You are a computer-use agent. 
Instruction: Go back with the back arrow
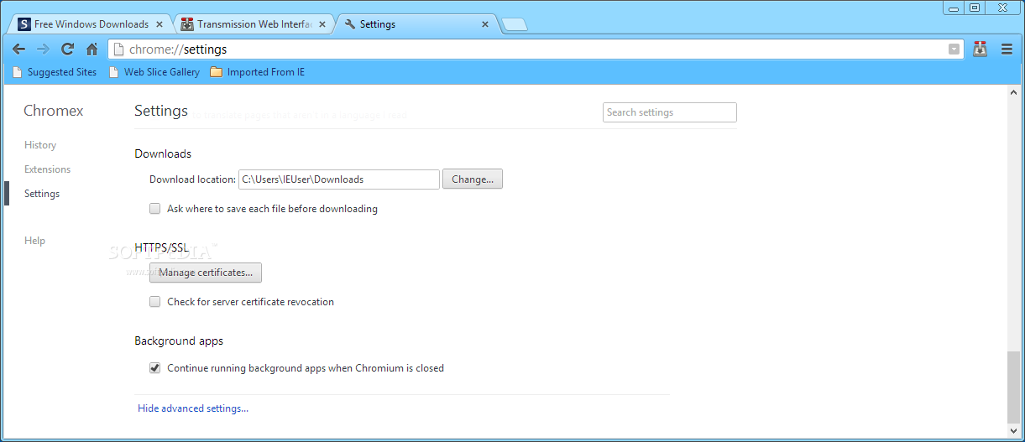click(x=18, y=49)
